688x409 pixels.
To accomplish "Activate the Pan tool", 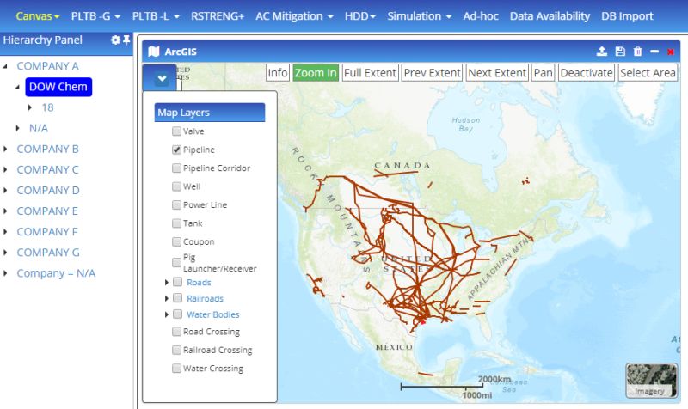I will [x=544, y=73].
